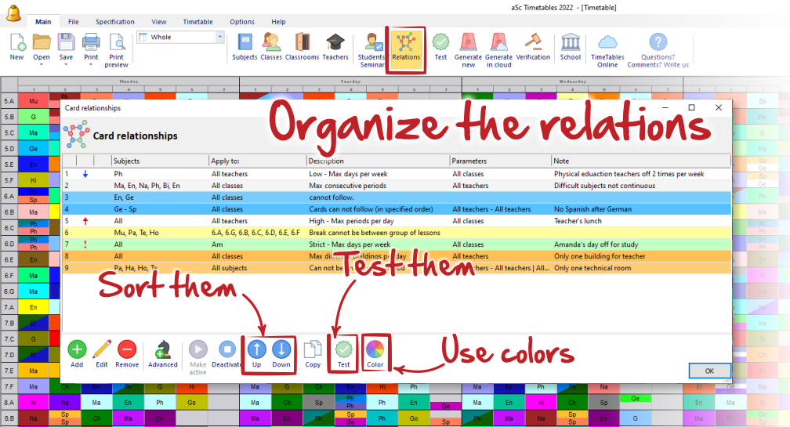Move relationship Up in list
This screenshot has height=427, width=790.
256,354
